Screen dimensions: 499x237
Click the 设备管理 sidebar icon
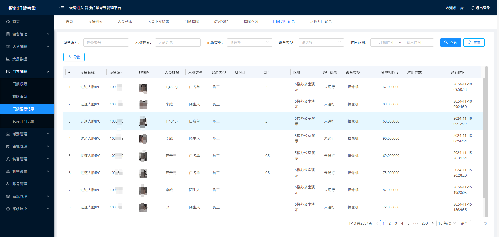(8, 34)
